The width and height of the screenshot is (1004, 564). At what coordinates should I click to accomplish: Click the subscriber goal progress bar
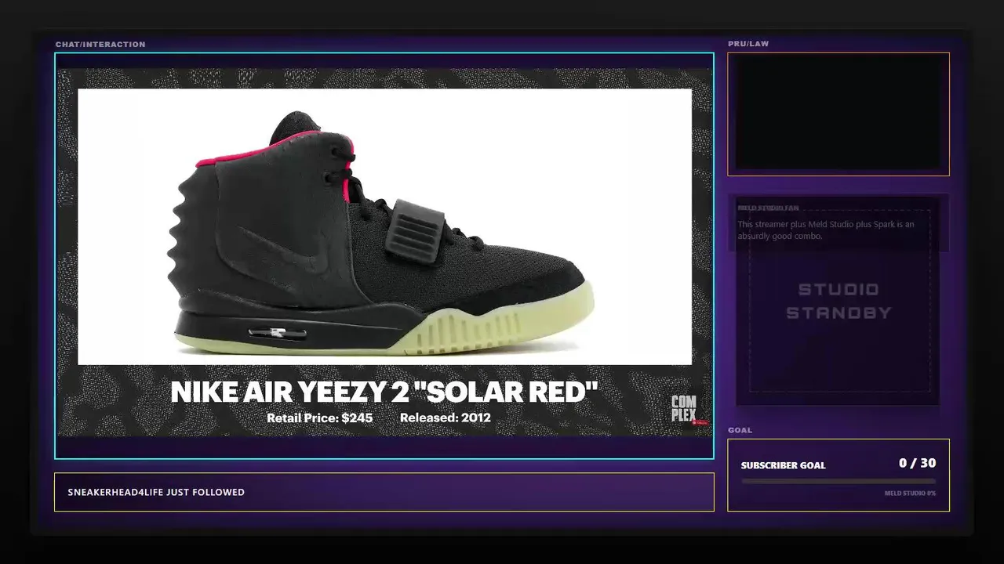point(838,481)
